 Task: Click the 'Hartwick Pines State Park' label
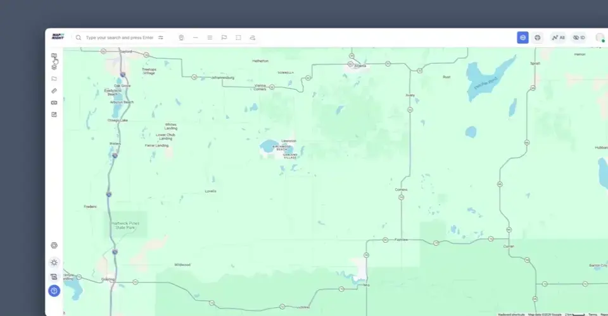[125, 226]
